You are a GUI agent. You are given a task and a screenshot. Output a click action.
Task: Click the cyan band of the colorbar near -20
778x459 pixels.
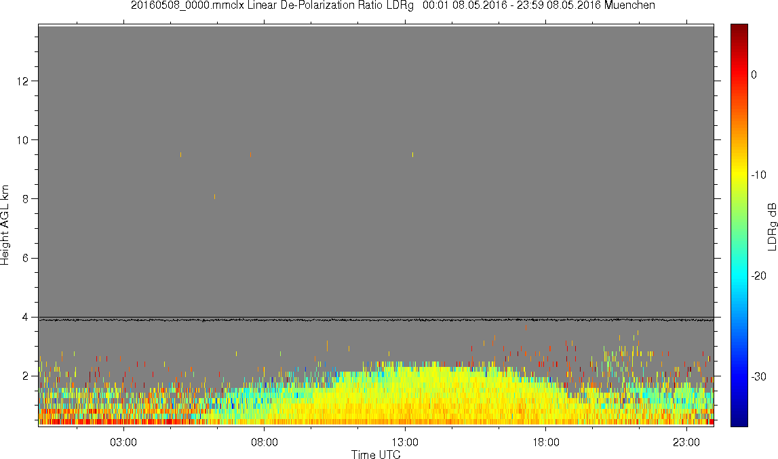pos(739,276)
